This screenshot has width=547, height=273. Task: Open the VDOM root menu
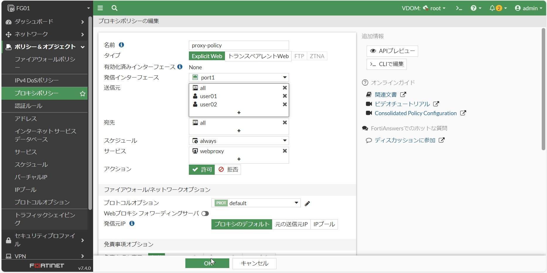(x=435, y=8)
